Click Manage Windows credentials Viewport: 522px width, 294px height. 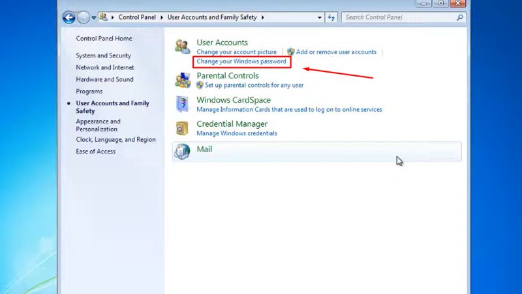237,133
